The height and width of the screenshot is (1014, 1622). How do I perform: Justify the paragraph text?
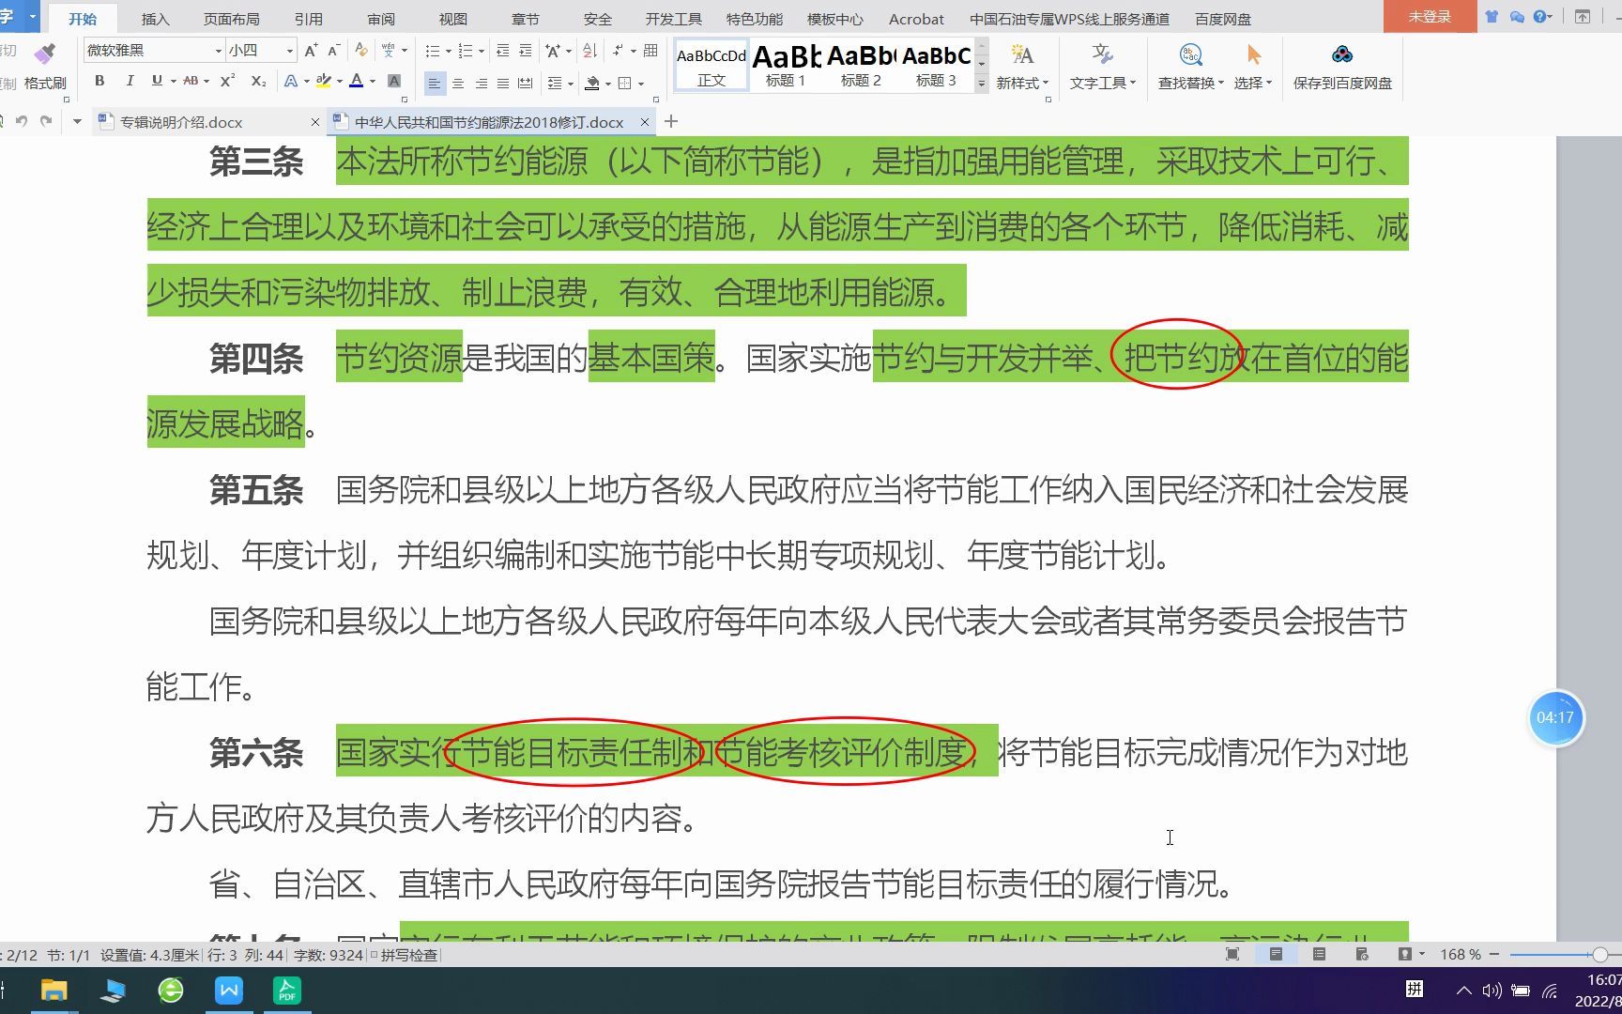pos(503,84)
